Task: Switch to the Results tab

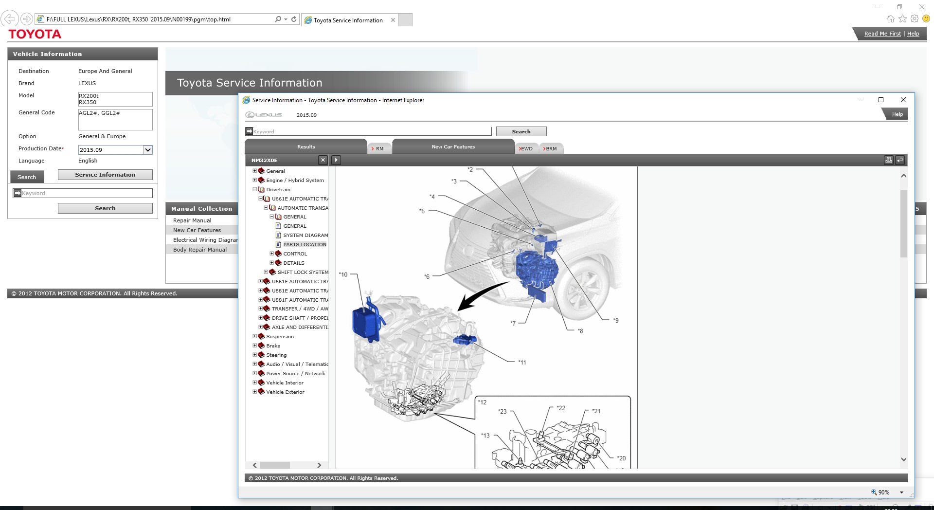Action: (x=306, y=146)
